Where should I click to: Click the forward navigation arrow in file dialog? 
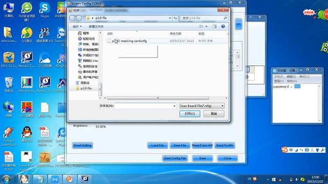pyautogui.click(x=78, y=18)
